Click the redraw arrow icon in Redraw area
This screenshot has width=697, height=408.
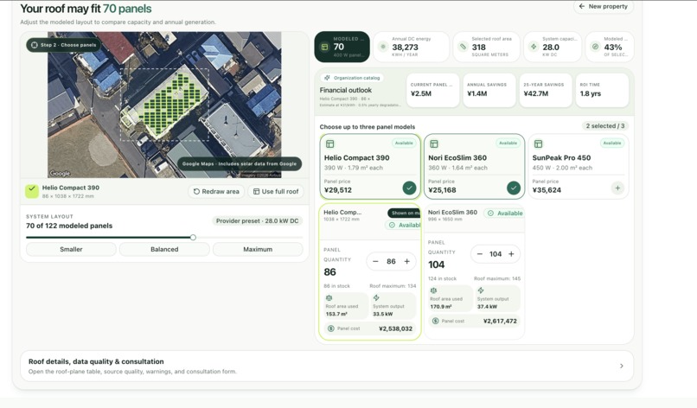click(196, 192)
